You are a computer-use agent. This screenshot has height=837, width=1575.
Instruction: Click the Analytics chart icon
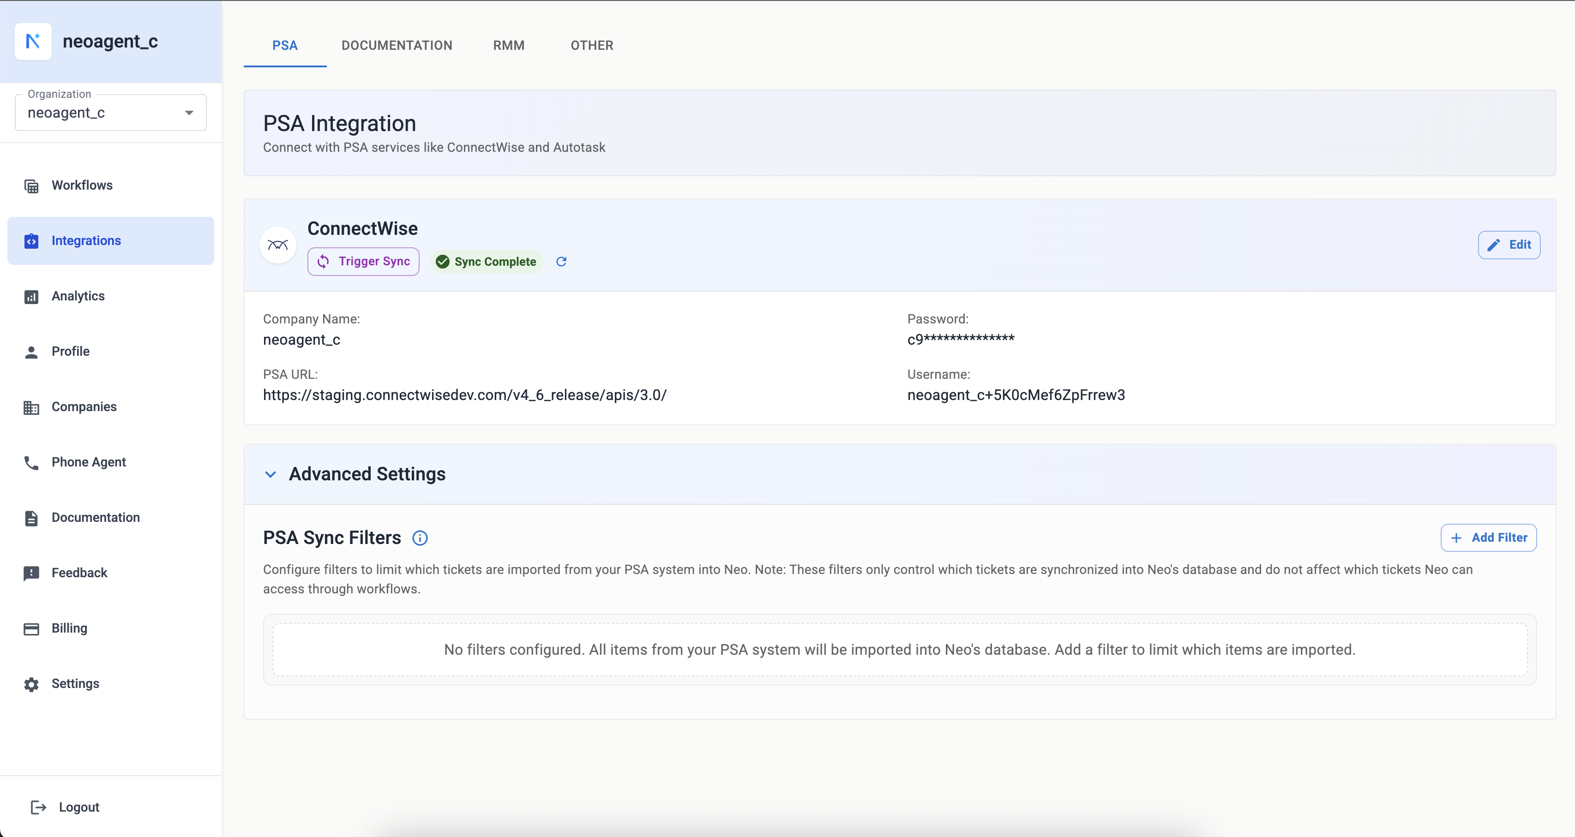pos(31,297)
